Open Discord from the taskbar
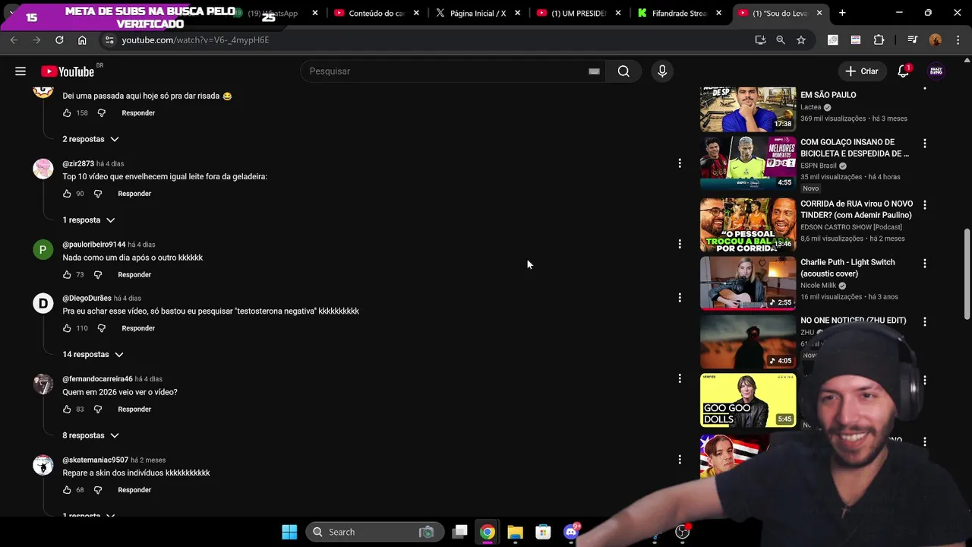972x547 pixels. click(x=571, y=532)
